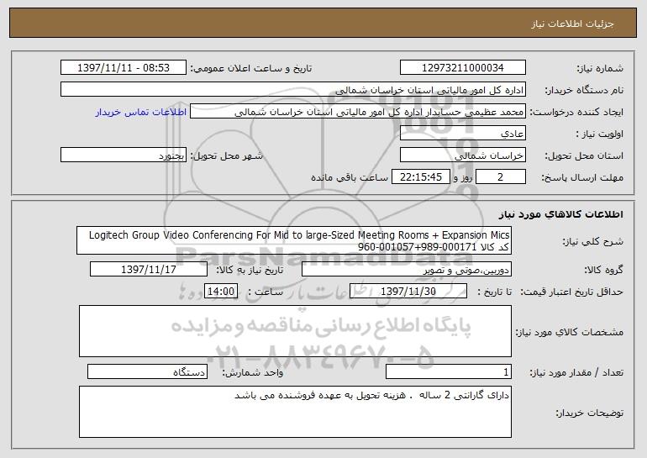Click the days remaining field showing 2
The width and height of the screenshot is (647, 458).
(501, 177)
